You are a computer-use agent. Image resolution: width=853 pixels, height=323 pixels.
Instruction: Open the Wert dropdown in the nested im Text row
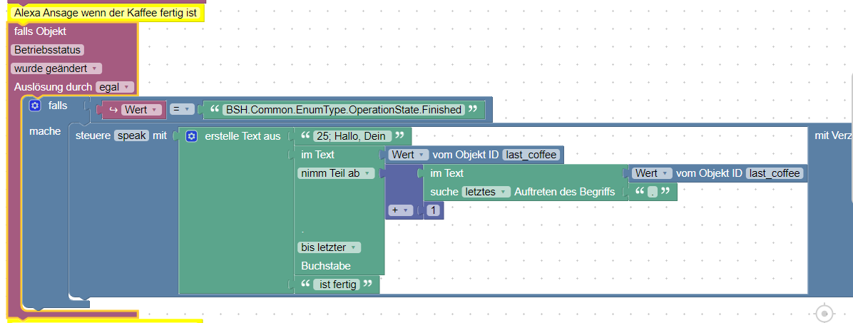[x=651, y=173]
